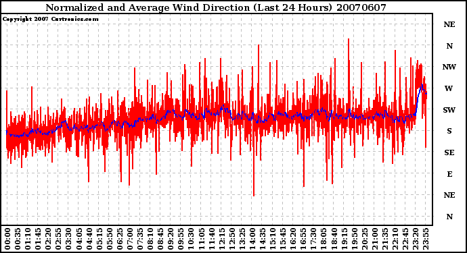Image resolution: width=467 pixels, height=253 pixels.
Task: Select the '08:45' time tick
Action: [160, 239]
